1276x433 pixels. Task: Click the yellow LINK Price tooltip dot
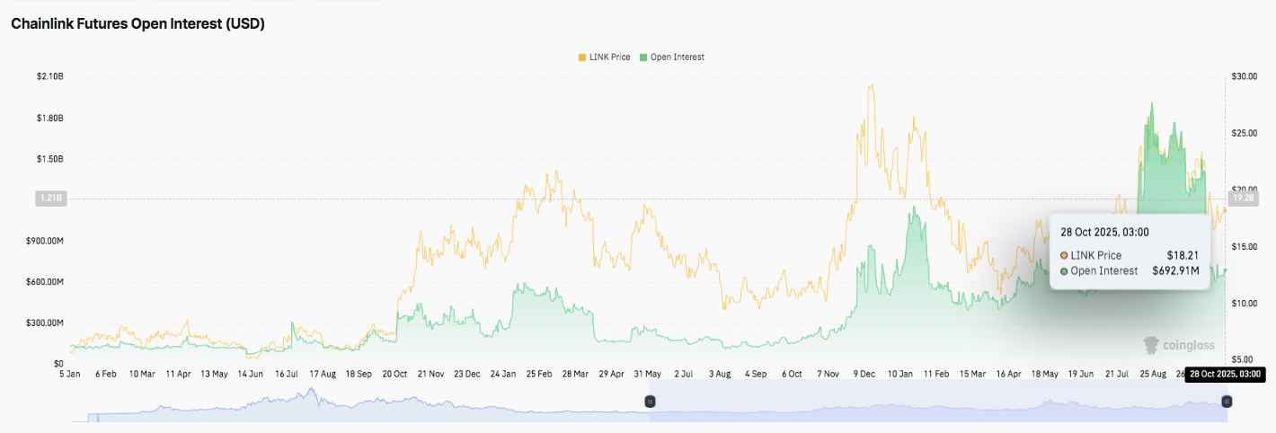tap(1065, 256)
